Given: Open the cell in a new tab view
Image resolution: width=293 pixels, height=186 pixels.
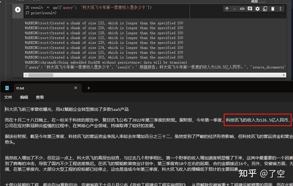Looking at the screenshot, I should coord(265,9).
